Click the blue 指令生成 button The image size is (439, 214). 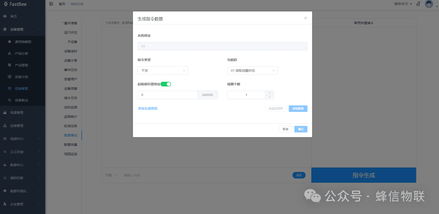364,175
